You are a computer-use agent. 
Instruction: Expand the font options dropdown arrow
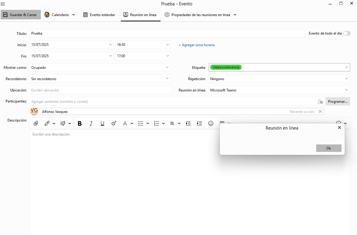pyautogui.click(x=132, y=123)
